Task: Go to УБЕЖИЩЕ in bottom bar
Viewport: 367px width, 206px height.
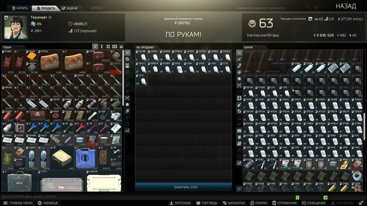Action: click(x=48, y=203)
